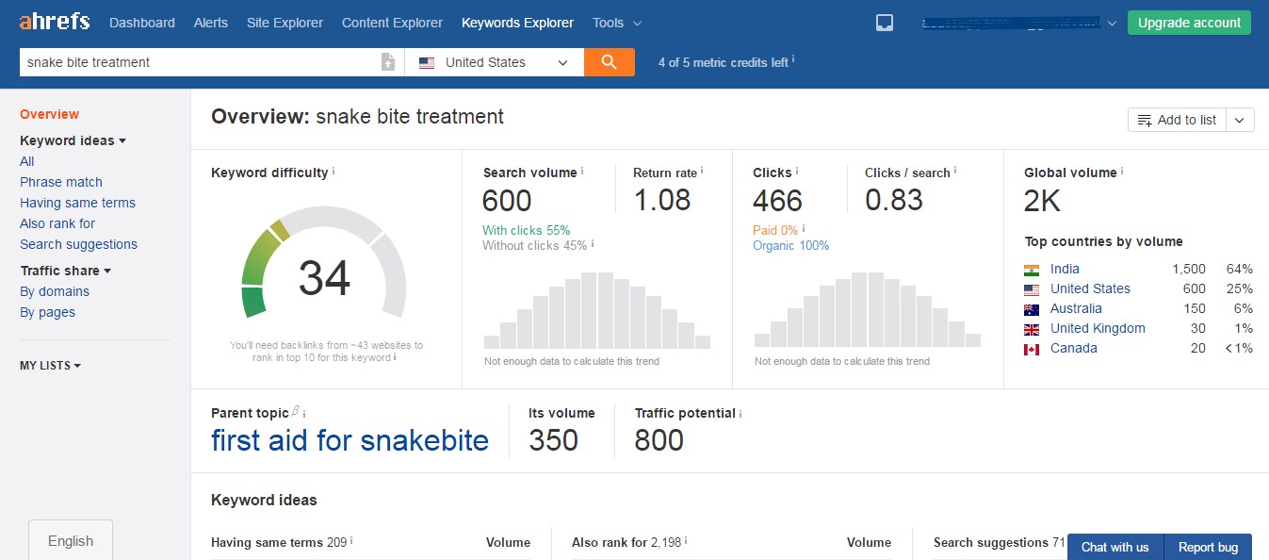1269x560 pixels.
Task: Click the United Kingdom country link
Action: tap(1098, 328)
